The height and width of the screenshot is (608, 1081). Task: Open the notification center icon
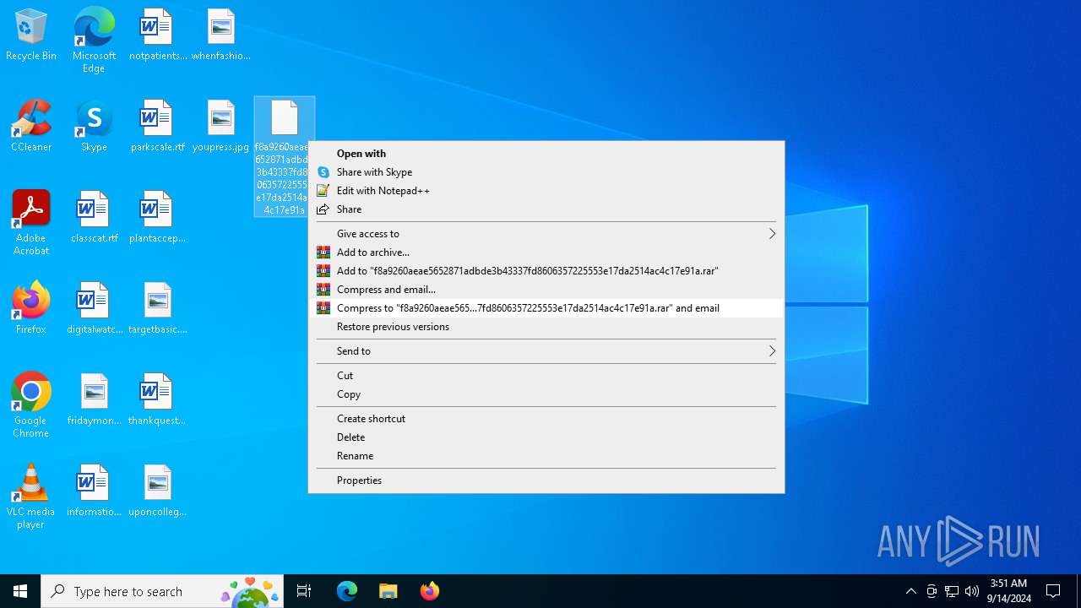click(1053, 591)
